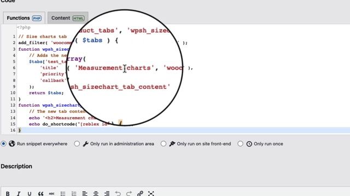Click code line 16 closing brace
Viewport: 350px width, 196px height.
pyautogui.click(x=20, y=130)
